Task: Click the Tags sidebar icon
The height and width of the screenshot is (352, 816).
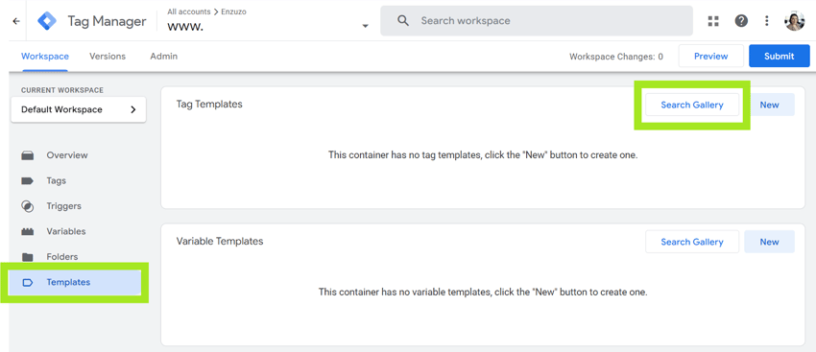Action: click(28, 180)
